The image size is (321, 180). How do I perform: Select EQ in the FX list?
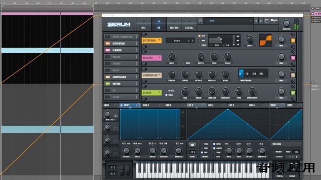point(121,90)
